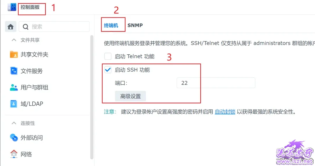
Task: Click the search magnifier icon
Action: coord(25,27)
